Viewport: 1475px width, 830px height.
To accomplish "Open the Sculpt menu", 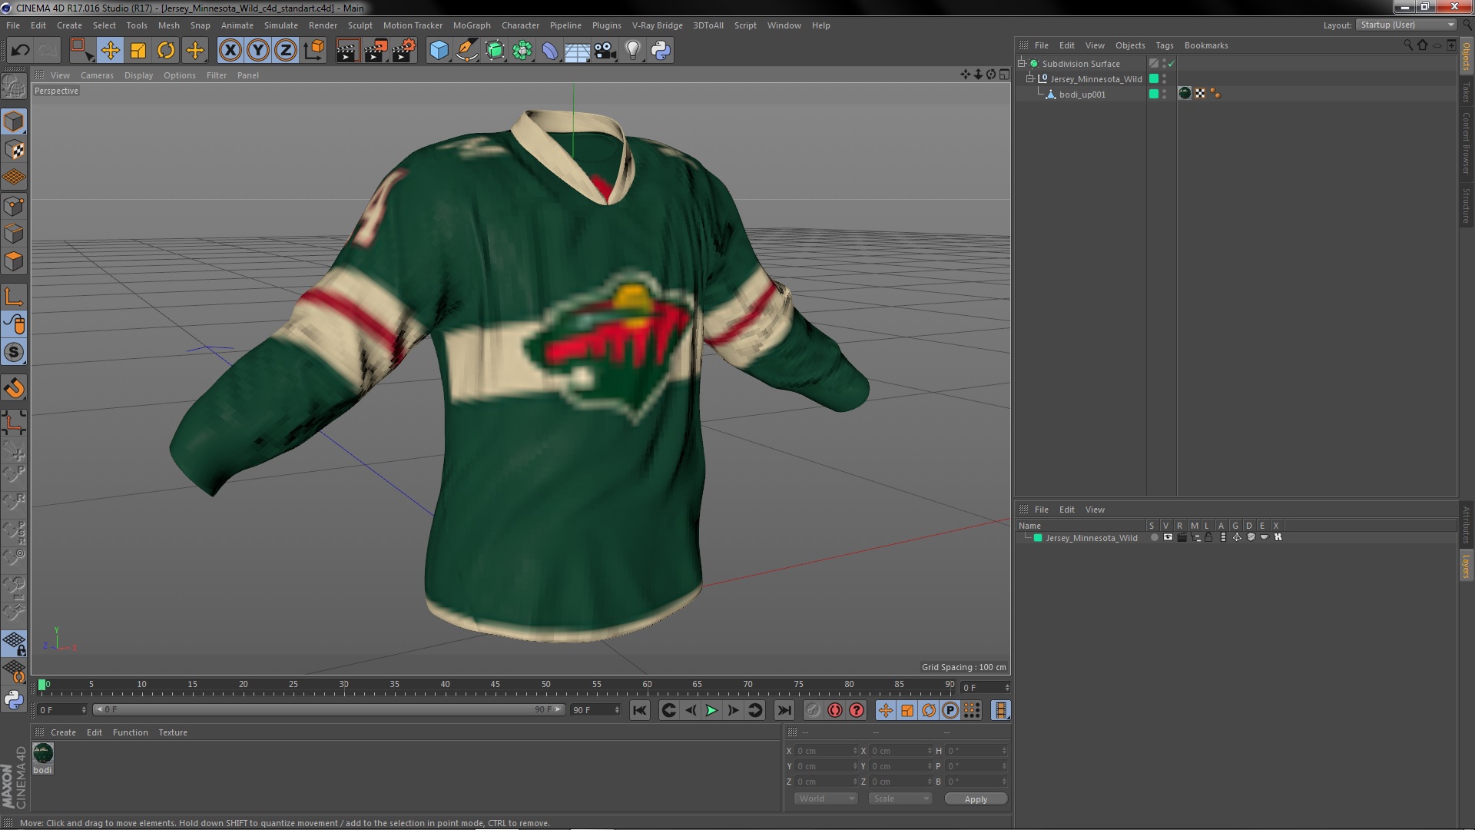I will (360, 25).
